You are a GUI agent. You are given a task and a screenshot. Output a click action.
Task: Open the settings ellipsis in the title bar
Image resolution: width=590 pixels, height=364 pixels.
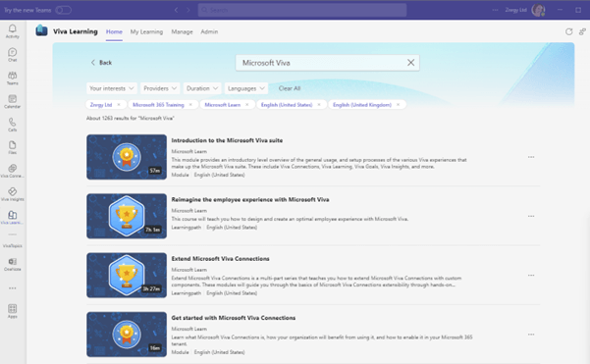coord(495,10)
